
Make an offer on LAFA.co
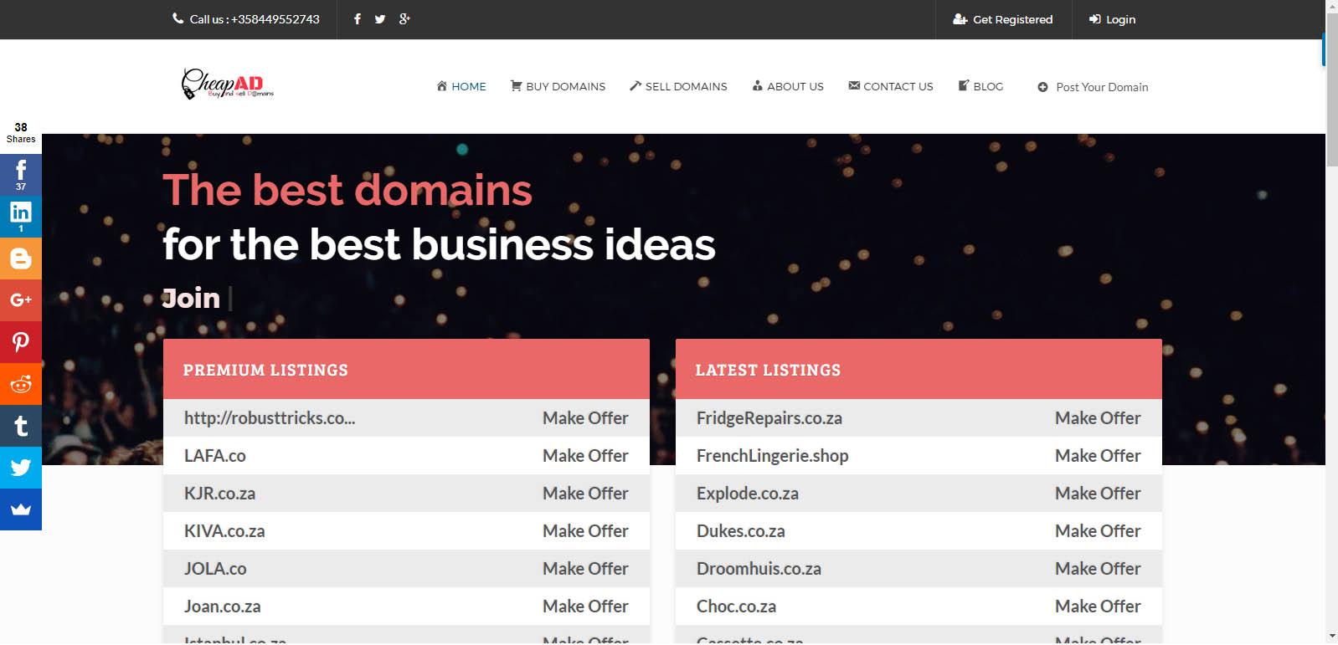coord(584,456)
